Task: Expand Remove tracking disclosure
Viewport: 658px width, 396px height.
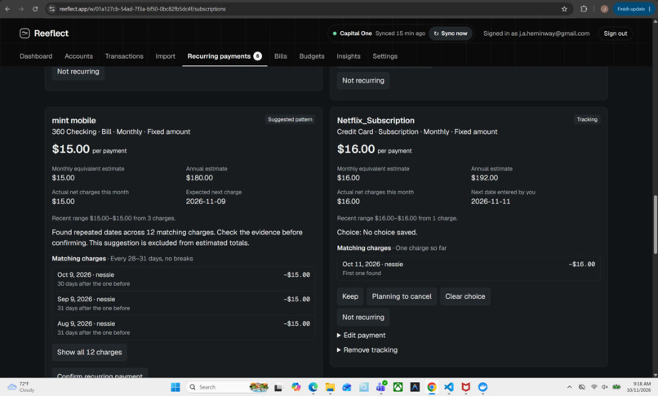Action: pyautogui.click(x=367, y=349)
